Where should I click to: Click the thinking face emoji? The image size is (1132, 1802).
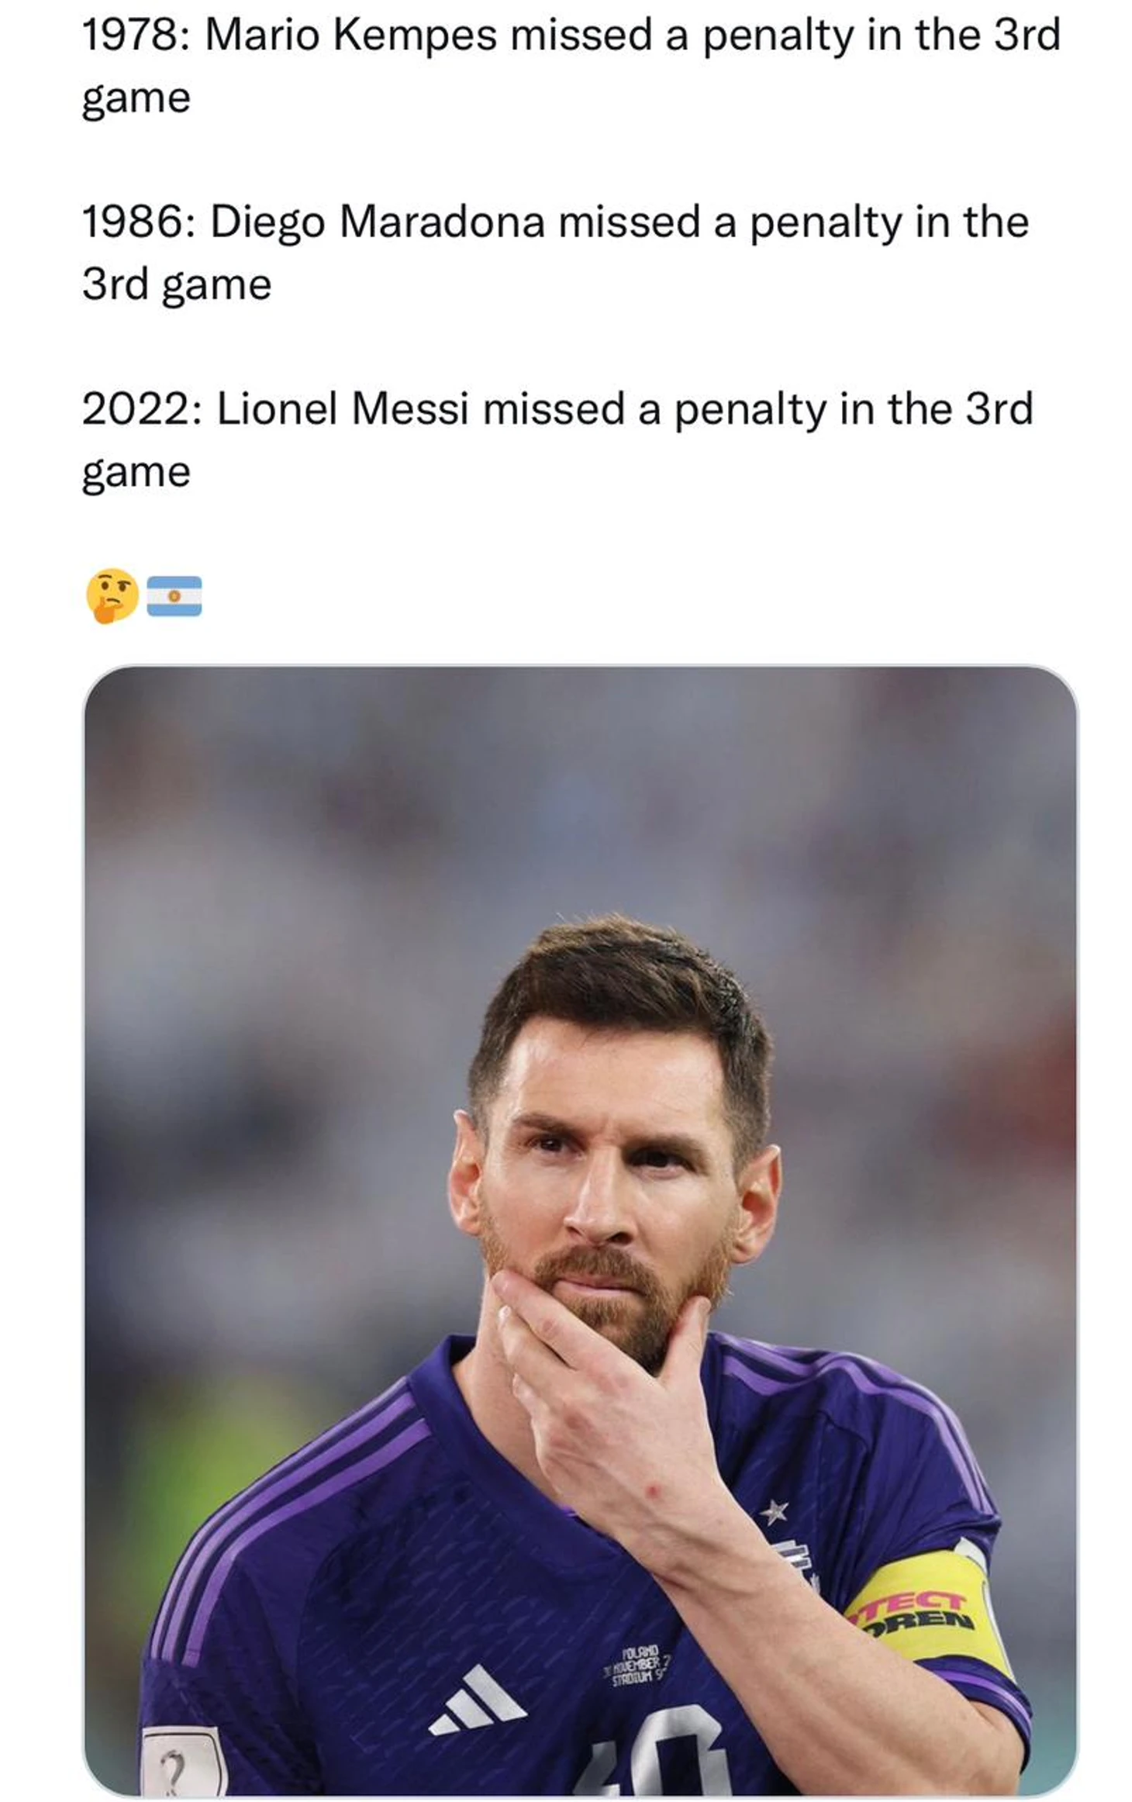pos(112,595)
